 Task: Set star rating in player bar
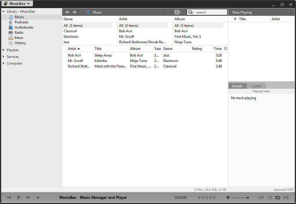tap(207, 197)
